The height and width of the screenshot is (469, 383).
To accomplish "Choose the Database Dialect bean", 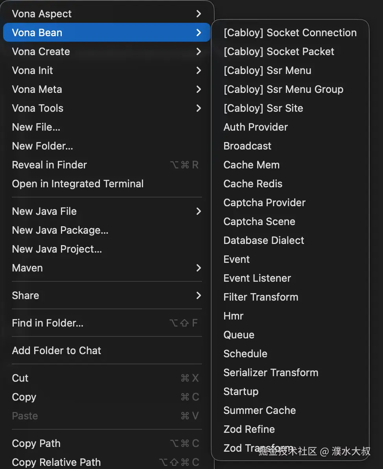I will pyautogui.click(x=263, y=240).
